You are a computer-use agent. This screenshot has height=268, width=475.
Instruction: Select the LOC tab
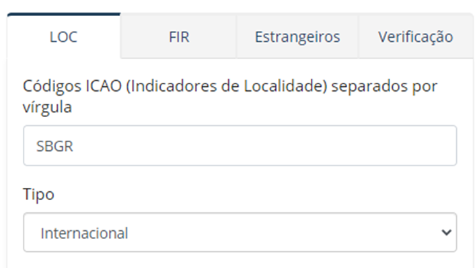(64, 36)
